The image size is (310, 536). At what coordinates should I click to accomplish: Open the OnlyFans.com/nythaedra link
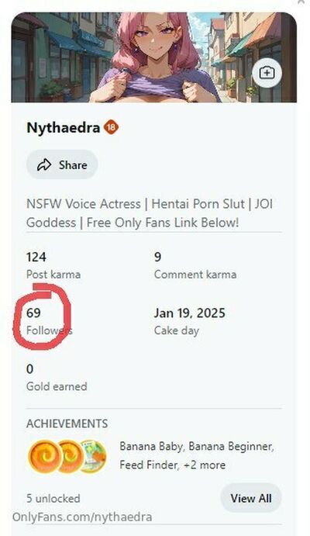(82, 517)
